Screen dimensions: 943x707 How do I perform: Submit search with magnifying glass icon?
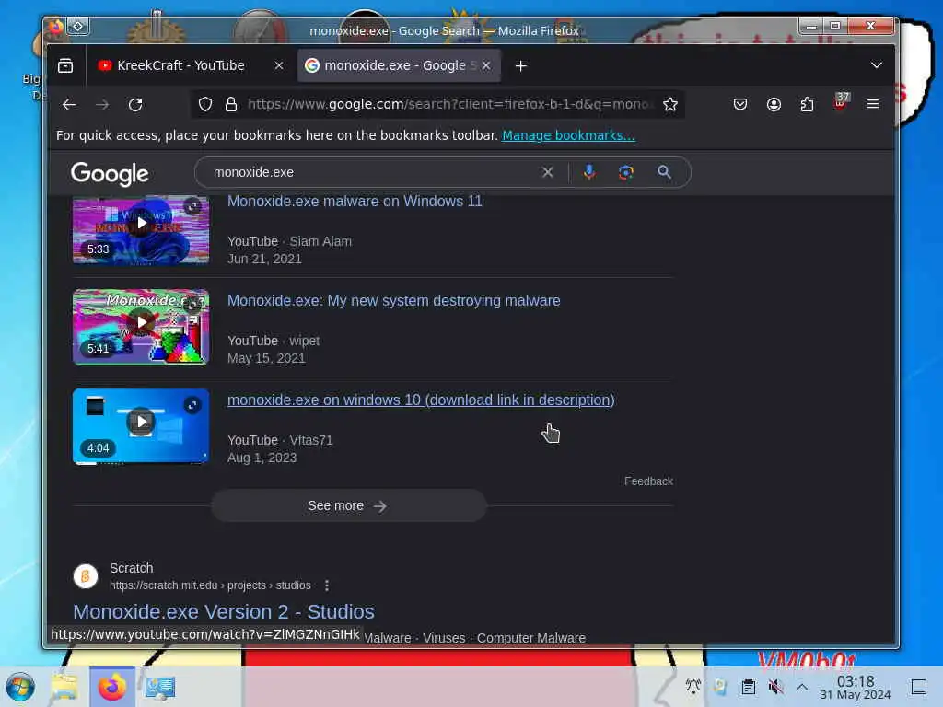coord(664,172)
